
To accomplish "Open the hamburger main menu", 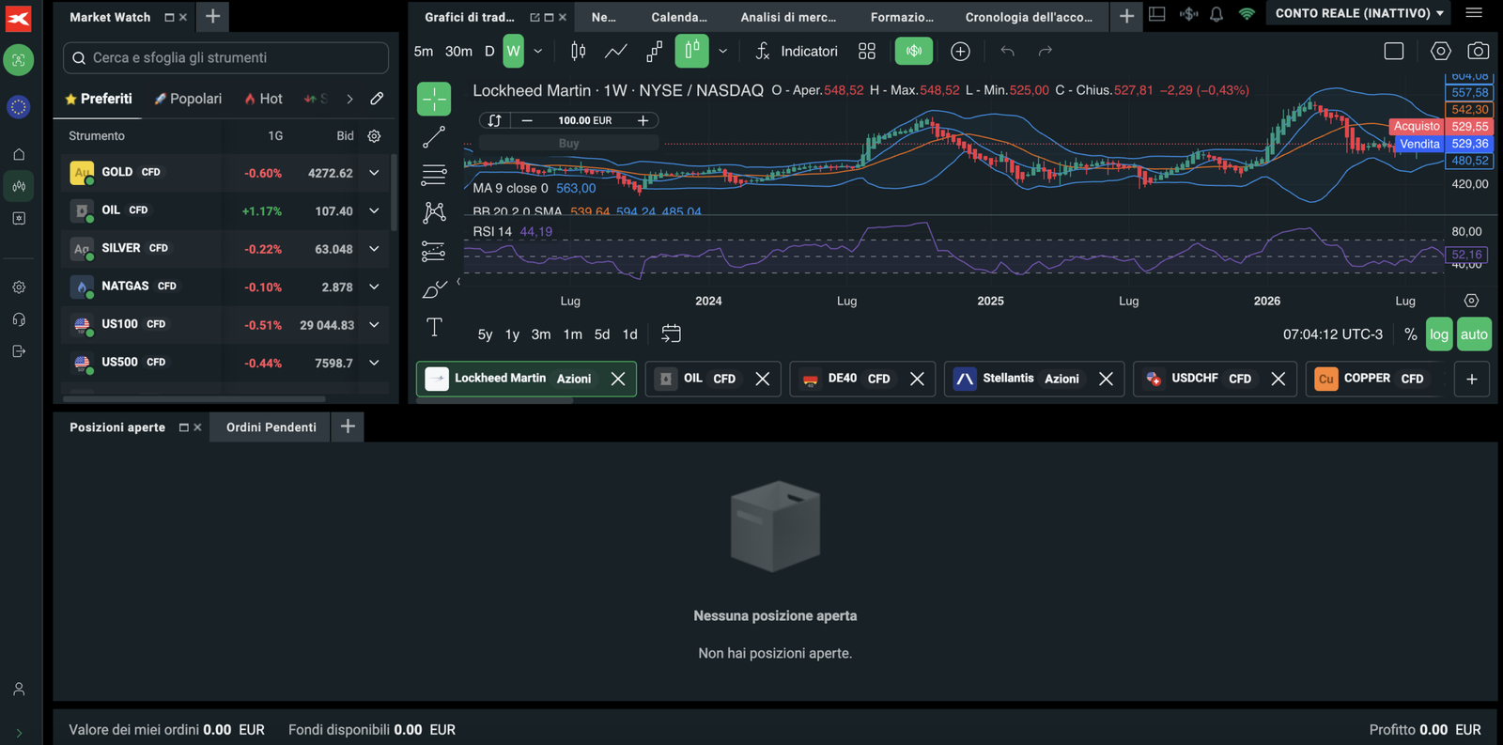I will 1474,13.
